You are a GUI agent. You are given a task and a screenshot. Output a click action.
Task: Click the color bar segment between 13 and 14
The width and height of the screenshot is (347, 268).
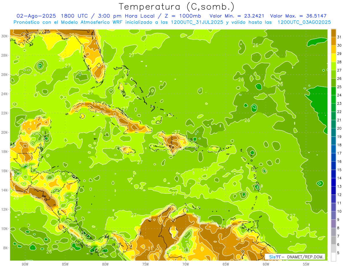tap(333, 182)
